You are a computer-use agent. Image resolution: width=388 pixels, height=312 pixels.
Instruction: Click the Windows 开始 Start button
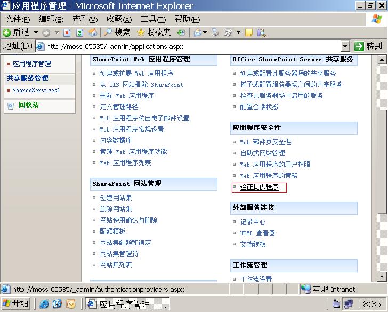point(16,304)
